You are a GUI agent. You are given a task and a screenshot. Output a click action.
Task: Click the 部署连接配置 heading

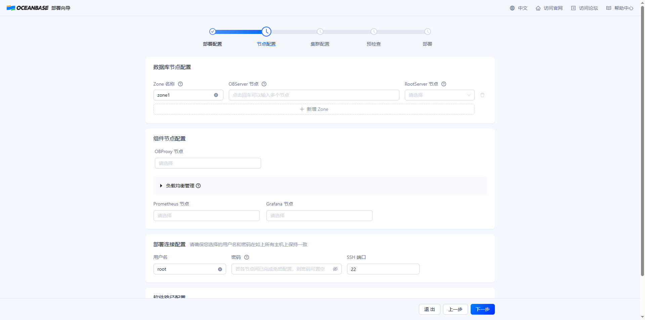point(170,244)
